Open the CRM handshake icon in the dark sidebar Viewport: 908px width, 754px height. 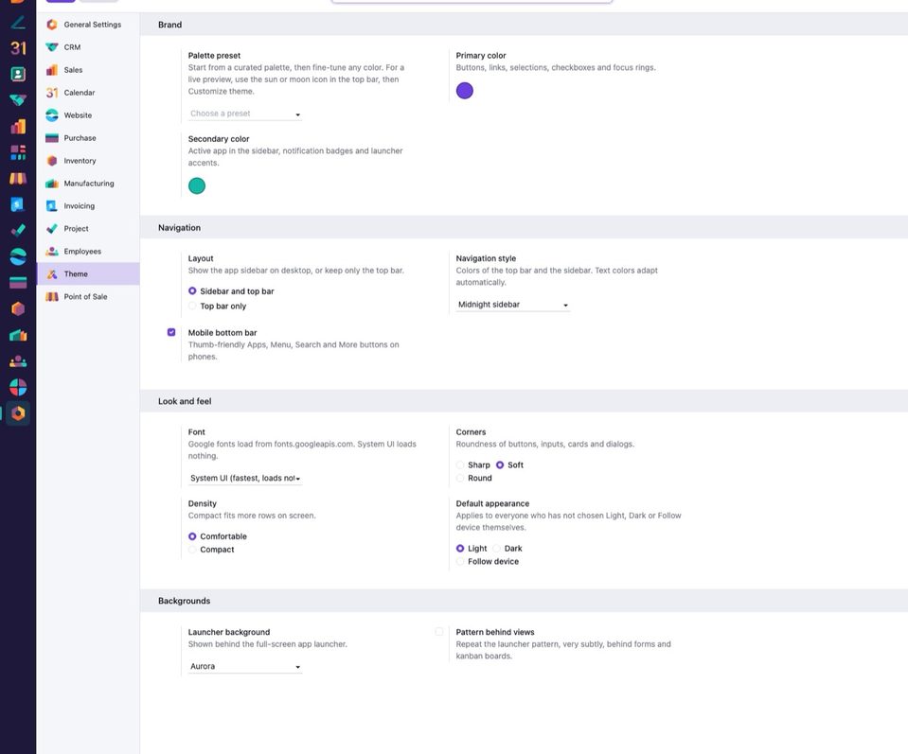18,100
